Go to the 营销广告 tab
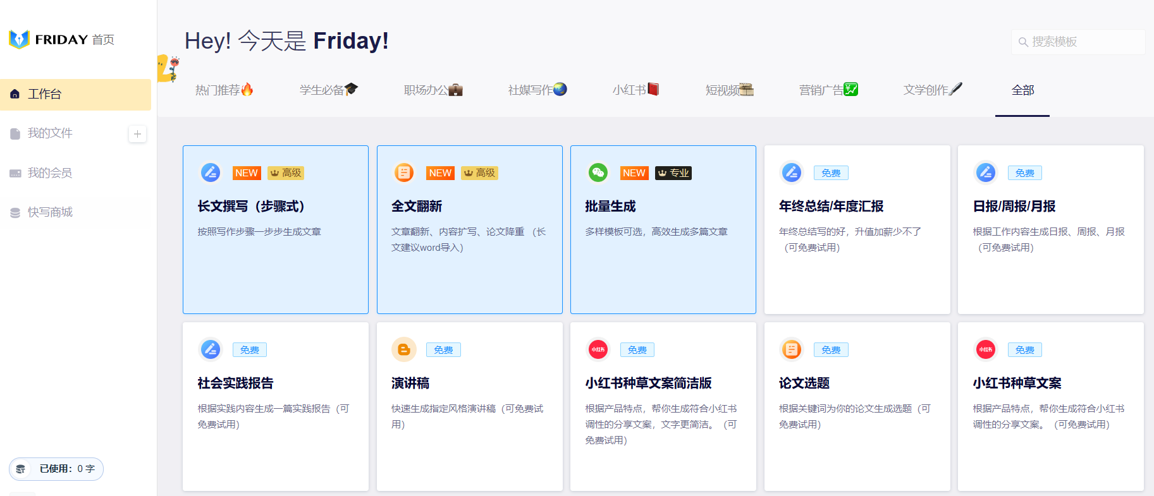 tap(828, 90)
